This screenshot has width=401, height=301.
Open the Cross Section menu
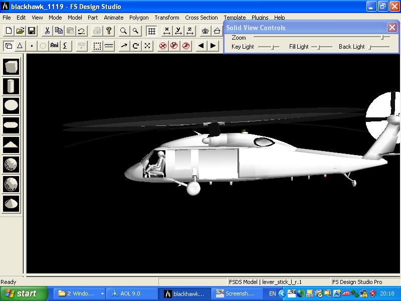pos(201,18)
